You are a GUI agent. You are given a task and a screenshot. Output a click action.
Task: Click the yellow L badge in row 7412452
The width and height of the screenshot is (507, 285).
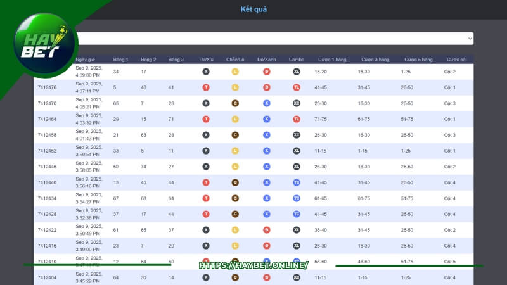tap(235, 151)
